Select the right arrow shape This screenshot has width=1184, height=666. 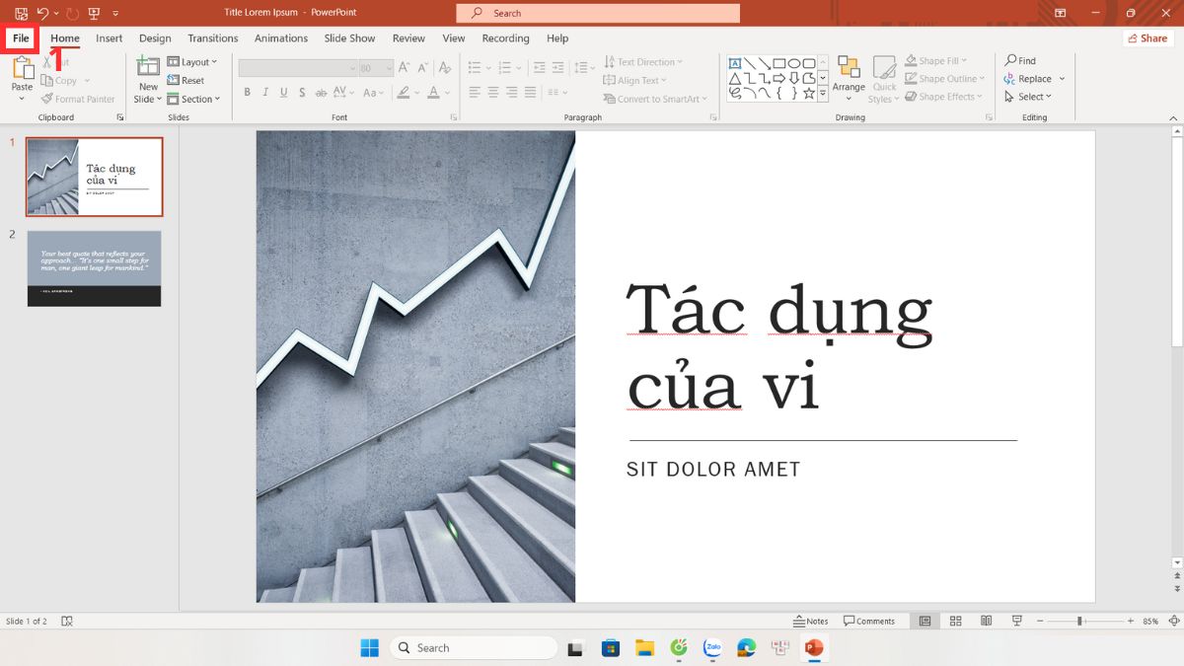tap(779, 78)
